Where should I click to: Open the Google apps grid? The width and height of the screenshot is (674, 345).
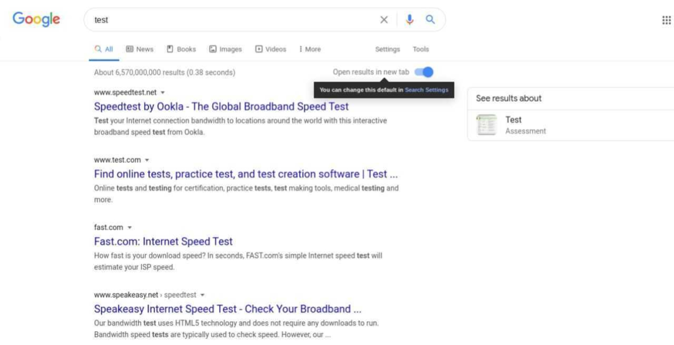[666, 20]
